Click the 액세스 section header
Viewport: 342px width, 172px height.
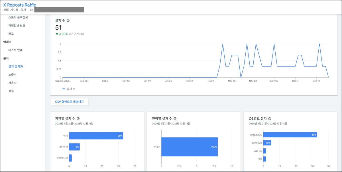[x=7, y=42]
